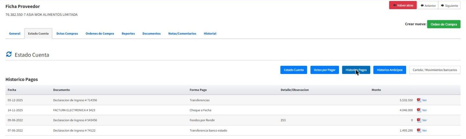Go to the Siguiente supplier
The image size is (466, 139).
point(449,5)
